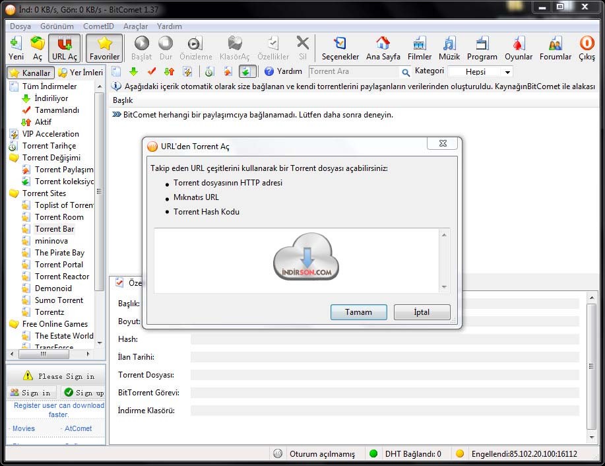Viewport: 605px width, 466px height.
Task: Click in the URL text area of dialog
Action: [x=296, y=261]
